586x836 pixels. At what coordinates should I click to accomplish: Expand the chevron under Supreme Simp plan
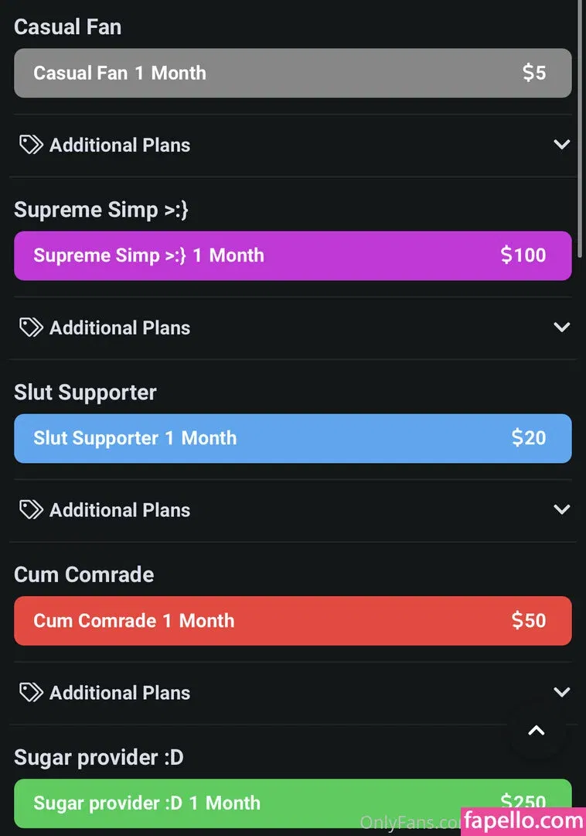[562, 327]
